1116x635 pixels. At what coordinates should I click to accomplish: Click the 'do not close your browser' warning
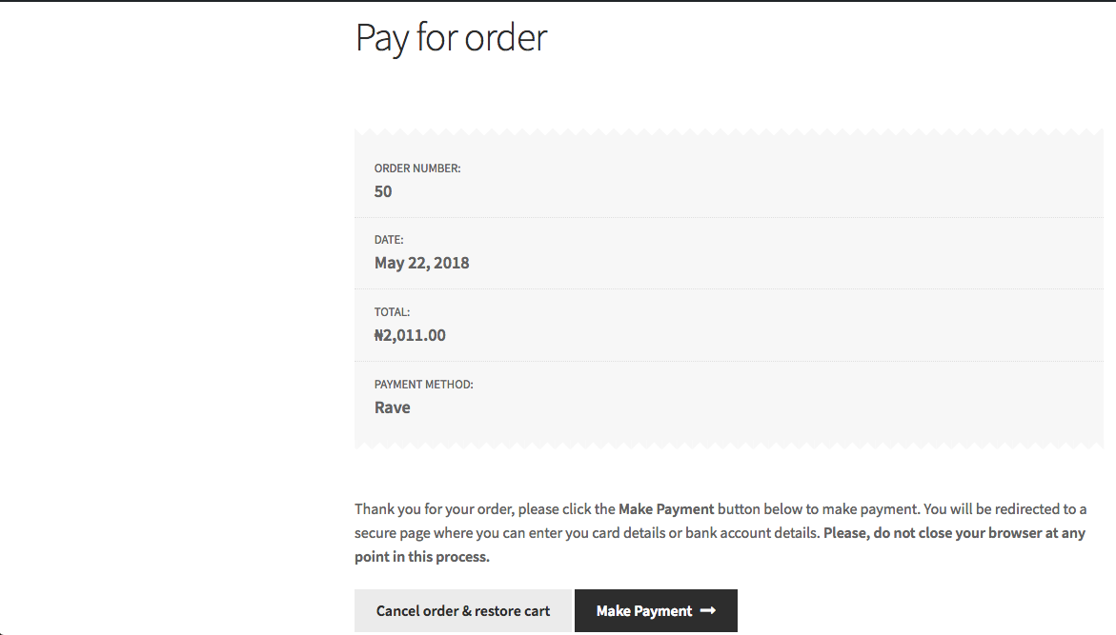[x=954, y=532]
